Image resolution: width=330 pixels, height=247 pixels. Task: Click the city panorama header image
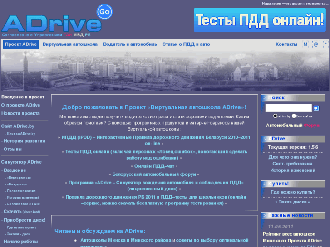(x=165, y=71)
